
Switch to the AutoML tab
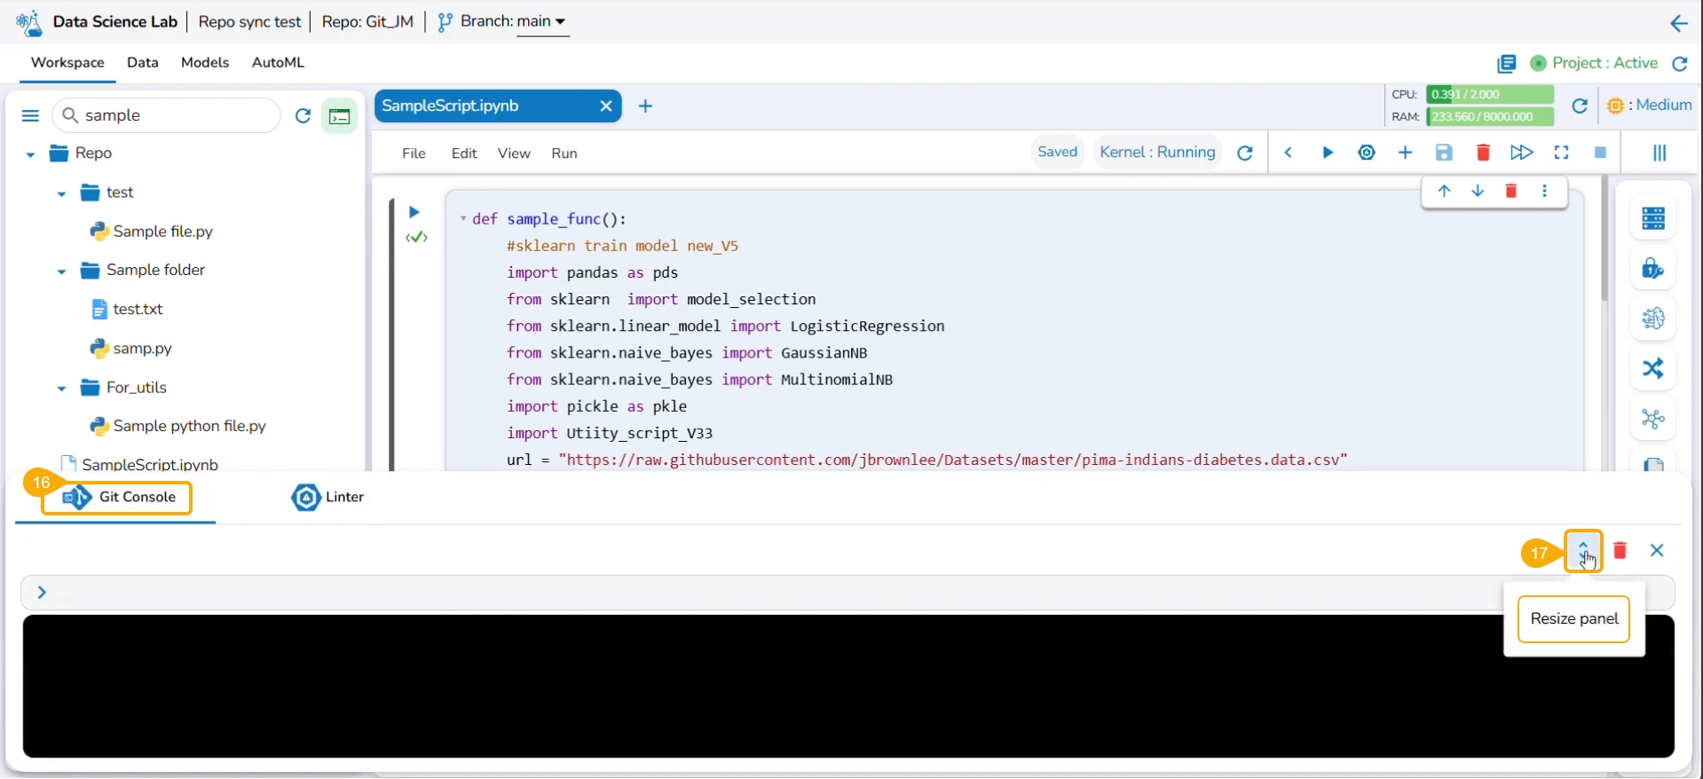[278, 62]
